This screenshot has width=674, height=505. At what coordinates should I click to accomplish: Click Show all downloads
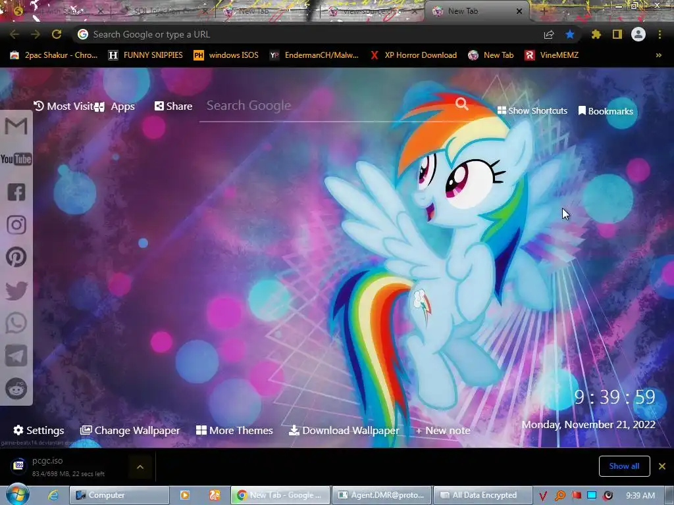coord(624,466)
